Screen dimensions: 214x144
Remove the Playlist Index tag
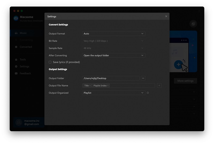click(108, 86)
